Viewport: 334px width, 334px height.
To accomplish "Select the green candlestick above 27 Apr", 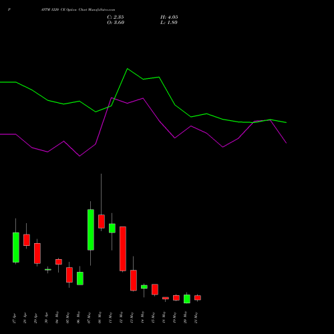I will (16, 247).
